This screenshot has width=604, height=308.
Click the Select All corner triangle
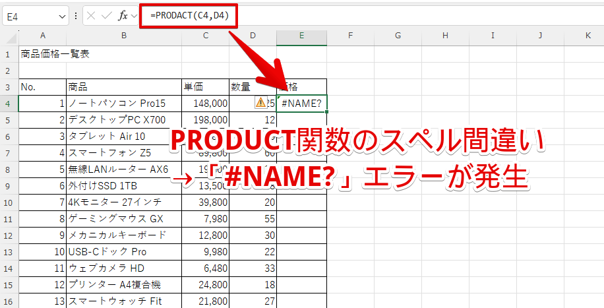pyautogui.click(x=13, y=38)
